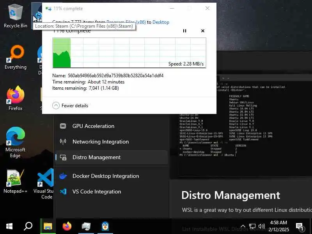The height and width of the screenshot is (234, 312).
Task: Open the Everything search desktop shortcut
Action: [15, 57]
